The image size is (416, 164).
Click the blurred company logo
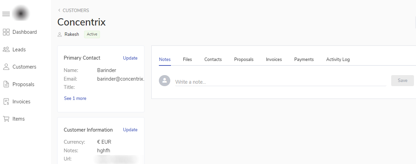[x=21, y=14]
